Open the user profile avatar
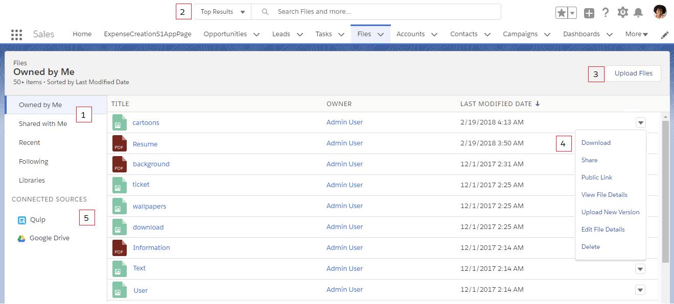674x304 pixels. 660,12
